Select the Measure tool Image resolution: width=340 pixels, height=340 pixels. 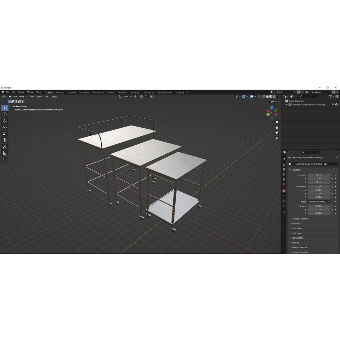pos(5,153)
